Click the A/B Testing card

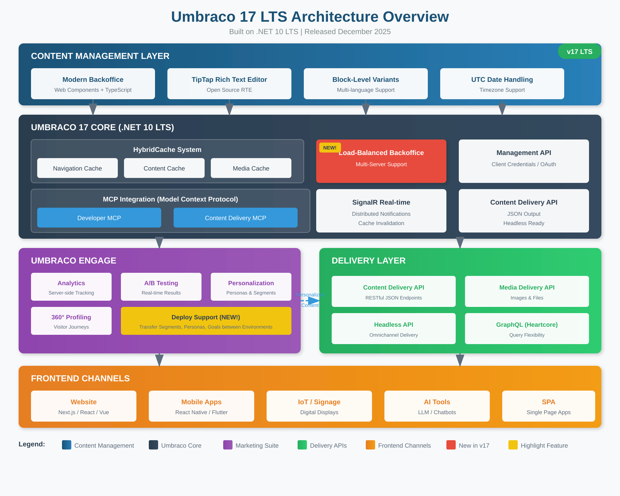161,287
